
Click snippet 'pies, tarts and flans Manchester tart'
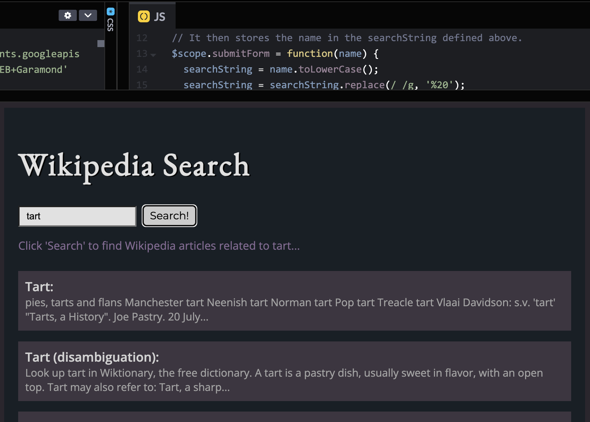point(115,302)
